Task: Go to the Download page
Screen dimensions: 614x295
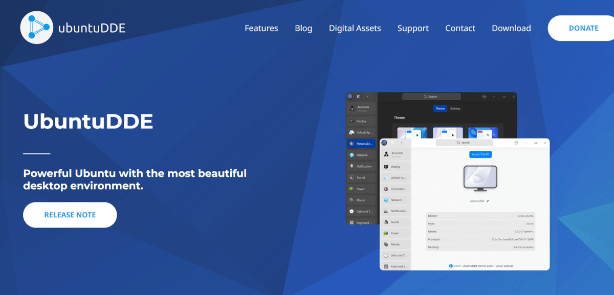Action: (511, 28)
